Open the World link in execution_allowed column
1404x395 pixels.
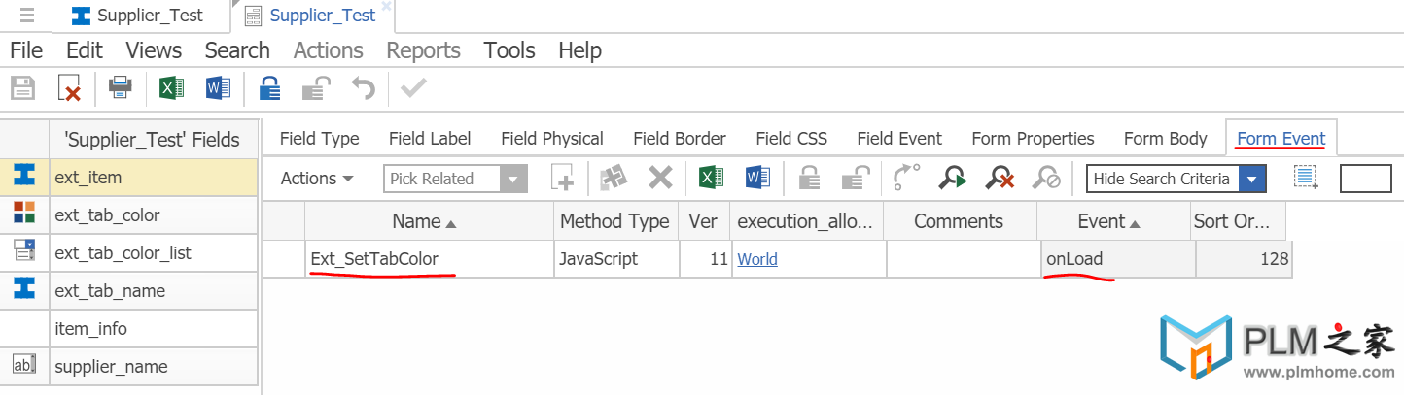pyautogui.click(x=757, y=259)
